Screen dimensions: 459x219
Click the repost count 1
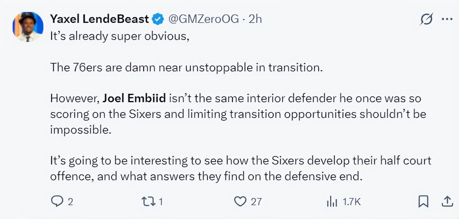coord(161,202)
